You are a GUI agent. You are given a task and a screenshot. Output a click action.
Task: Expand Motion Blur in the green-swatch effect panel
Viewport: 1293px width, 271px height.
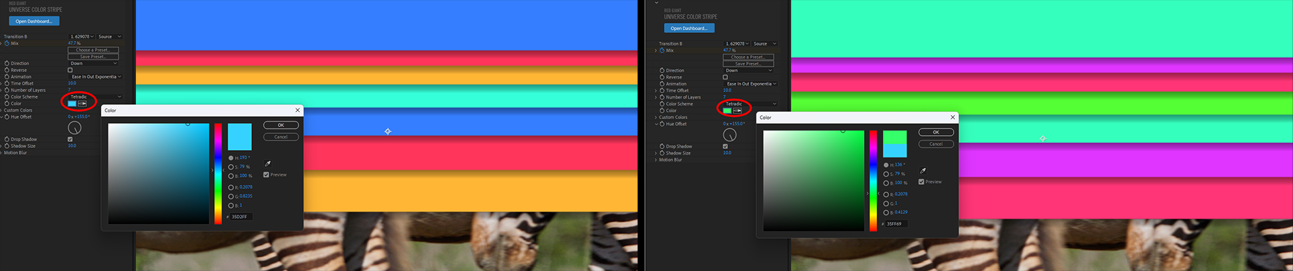click(656, 160)
